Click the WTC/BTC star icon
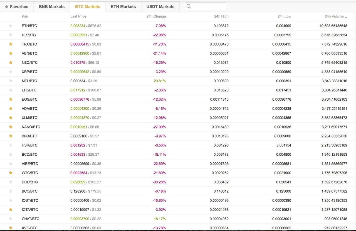This screenshot has height=231, width=356. (11, 173)
